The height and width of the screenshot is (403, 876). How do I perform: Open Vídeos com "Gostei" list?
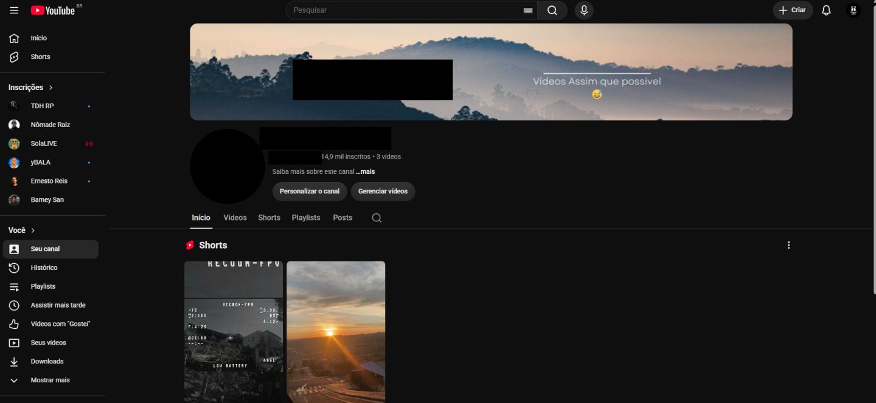click(50, 325)
